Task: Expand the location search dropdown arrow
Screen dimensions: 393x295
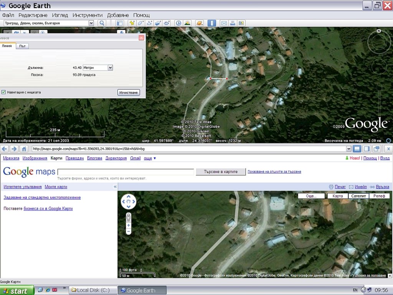Action: tap(91, 23)
